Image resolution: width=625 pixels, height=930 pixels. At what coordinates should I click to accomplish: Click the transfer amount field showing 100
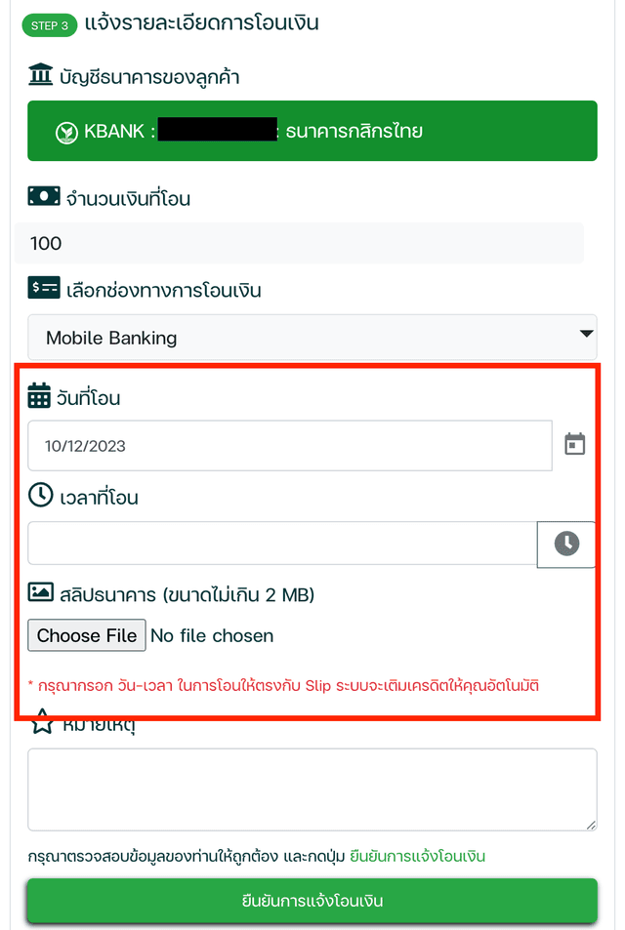pos(299,243)
